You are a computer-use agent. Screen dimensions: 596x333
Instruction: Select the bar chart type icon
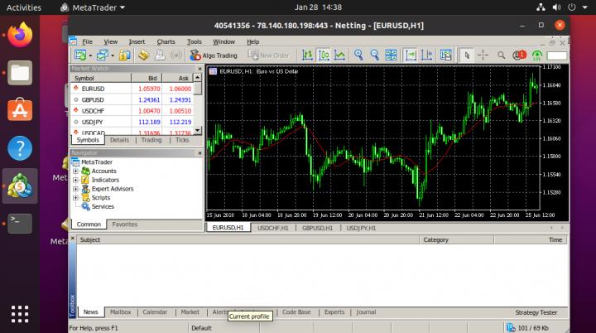[x=308, y=55]
